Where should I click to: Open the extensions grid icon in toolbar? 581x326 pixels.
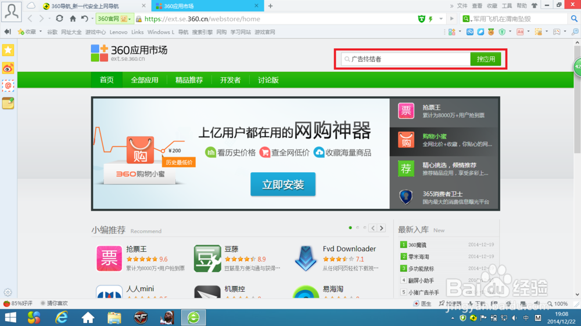pyautogui.click(x=451, y=32)
